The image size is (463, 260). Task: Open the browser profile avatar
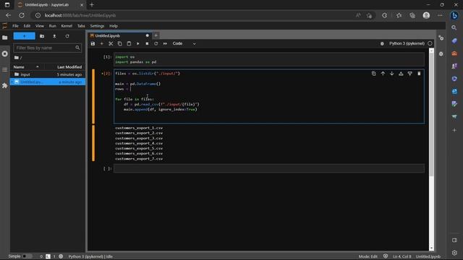(426, 15)
